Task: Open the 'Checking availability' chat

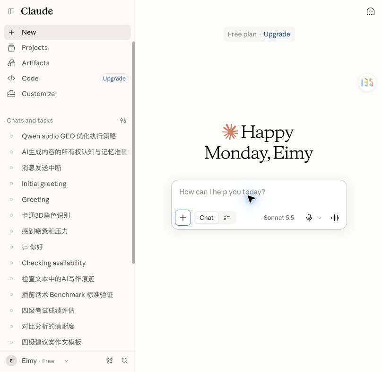Action: 53,263
